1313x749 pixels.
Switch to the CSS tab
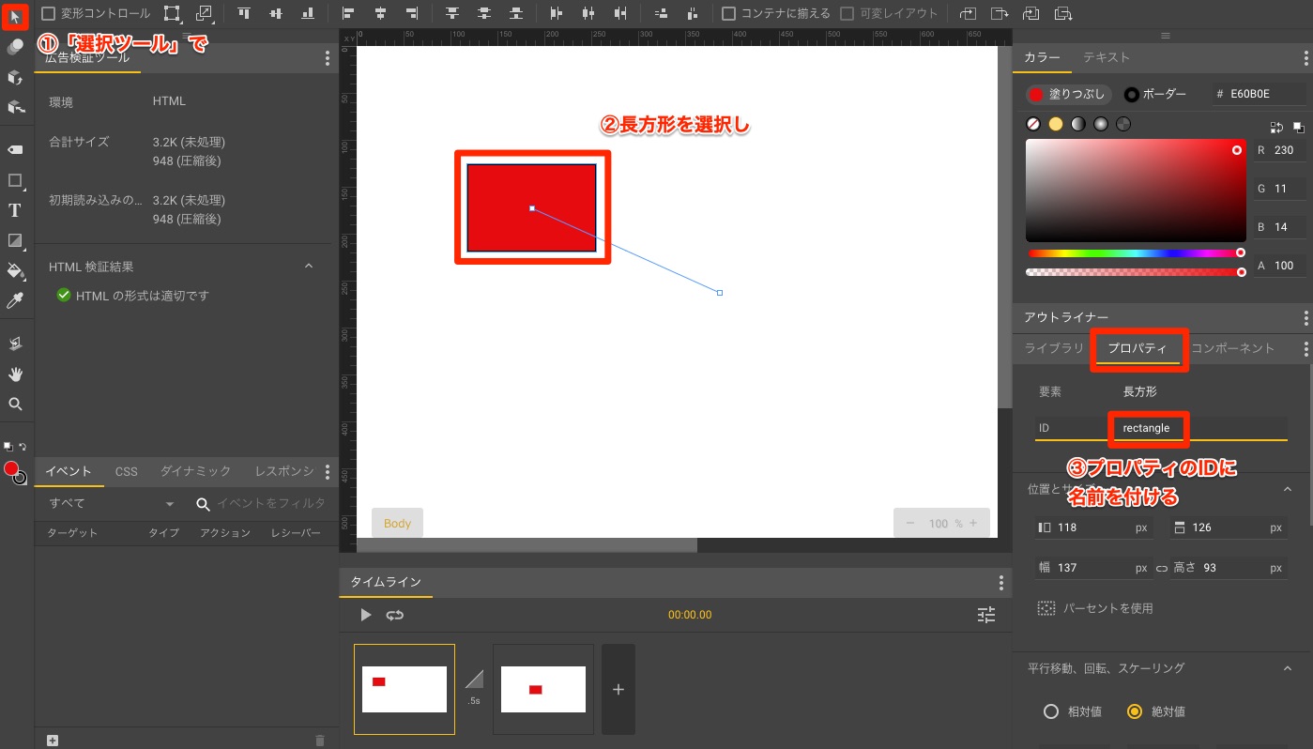(x=127, y=471)
